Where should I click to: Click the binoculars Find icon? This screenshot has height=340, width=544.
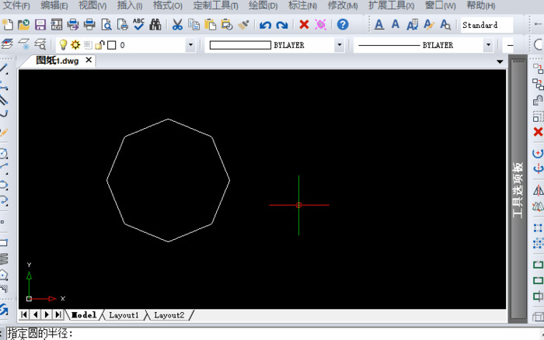155,25
